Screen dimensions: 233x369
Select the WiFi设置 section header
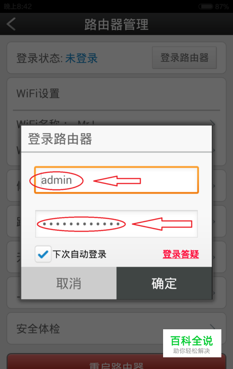(38, 93)
